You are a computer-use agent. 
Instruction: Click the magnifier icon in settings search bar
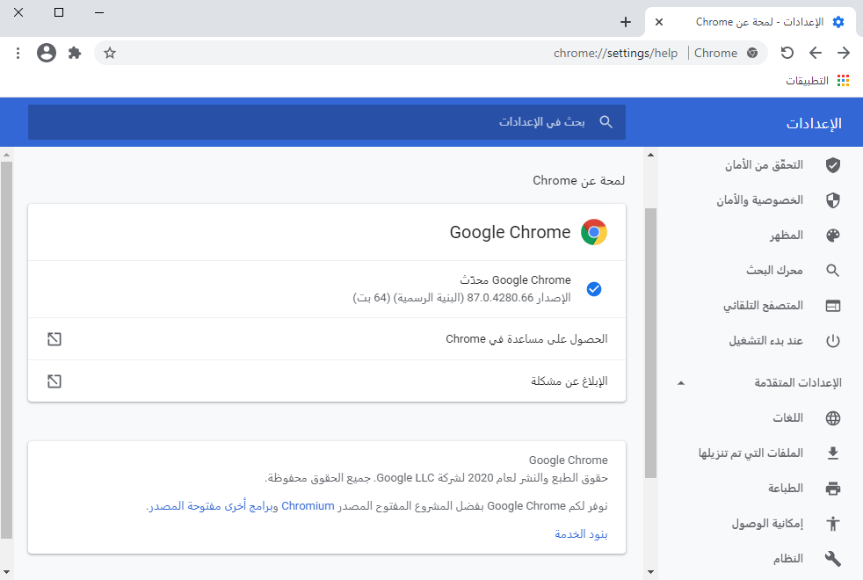pyautogui.click(x=606, y=122)
